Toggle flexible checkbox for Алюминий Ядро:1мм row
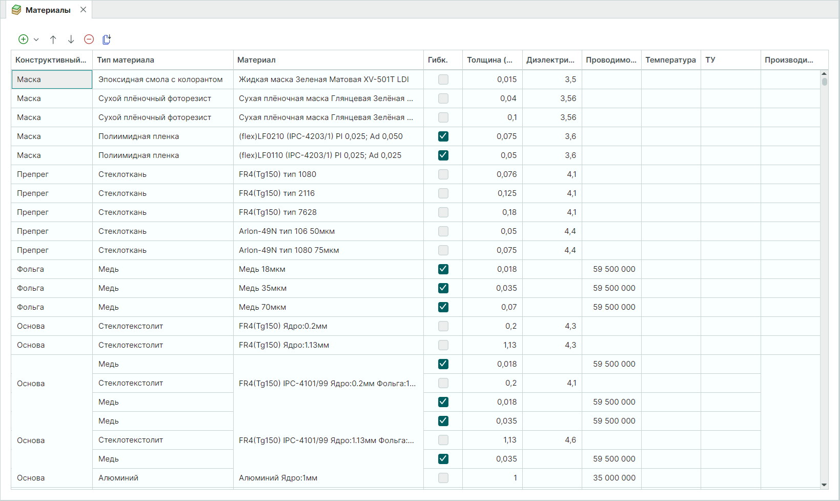Screen dimensions: 840x501 443,478
